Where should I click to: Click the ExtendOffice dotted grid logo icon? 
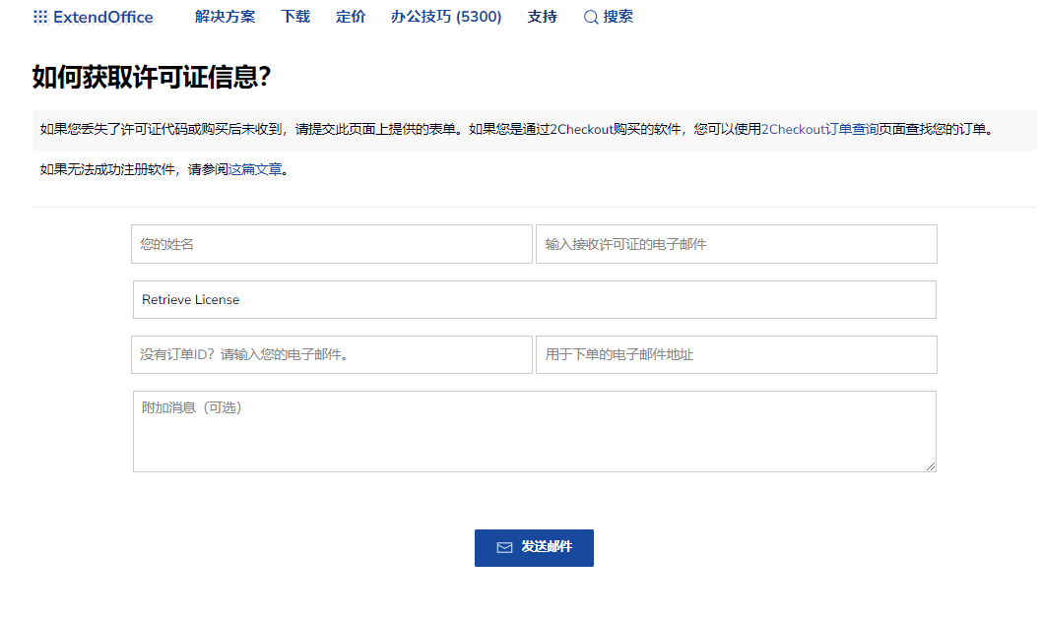click(x=39, y=17)
